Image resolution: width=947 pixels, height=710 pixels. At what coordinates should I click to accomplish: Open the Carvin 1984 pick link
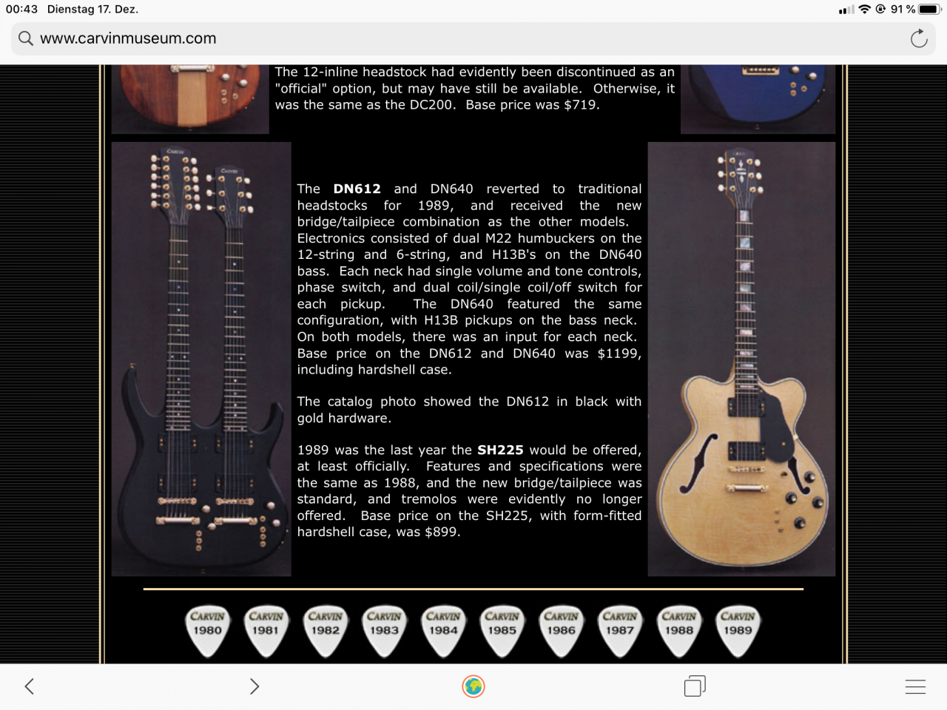click(443, 631)
